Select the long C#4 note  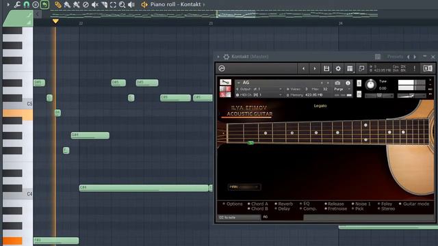pos(144,188)
